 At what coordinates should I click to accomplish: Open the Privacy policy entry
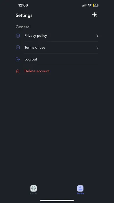pos(57,36)
